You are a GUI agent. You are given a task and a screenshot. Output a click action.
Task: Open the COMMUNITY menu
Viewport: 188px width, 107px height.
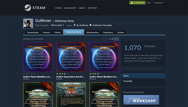pos(70,8)
